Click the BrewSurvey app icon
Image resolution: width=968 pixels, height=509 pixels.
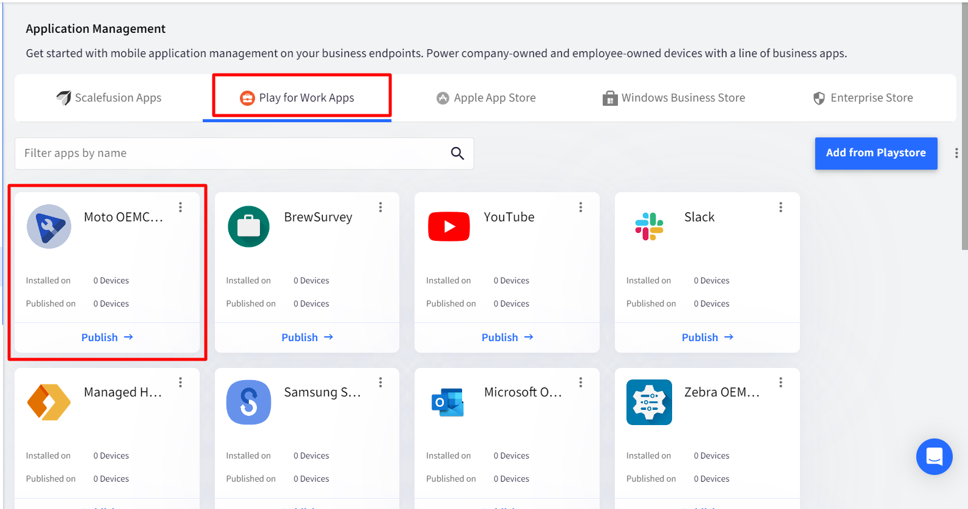click(249, 226)
